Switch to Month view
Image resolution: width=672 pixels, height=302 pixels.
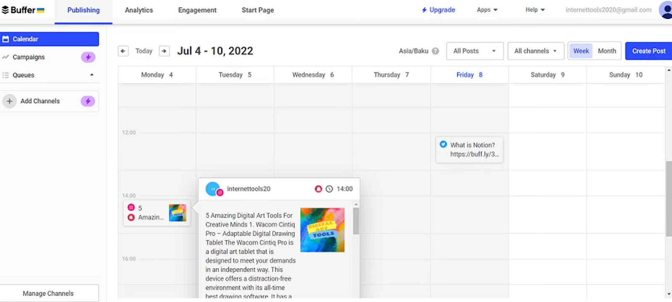607,51
